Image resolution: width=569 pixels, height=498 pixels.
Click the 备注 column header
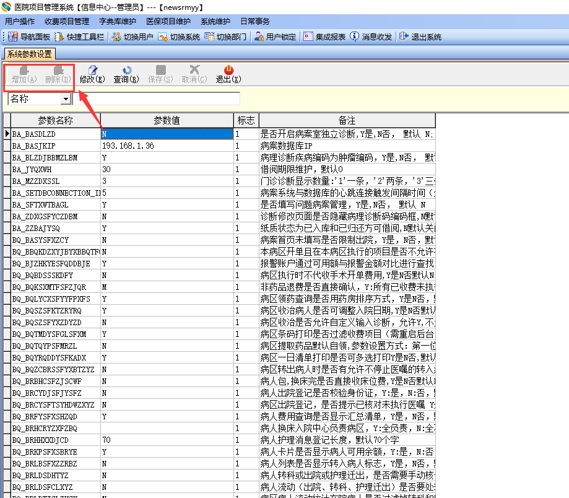347,120
